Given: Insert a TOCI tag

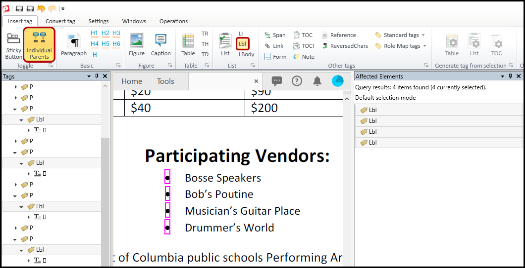Looking at the screenshot, I should [303, 46].
